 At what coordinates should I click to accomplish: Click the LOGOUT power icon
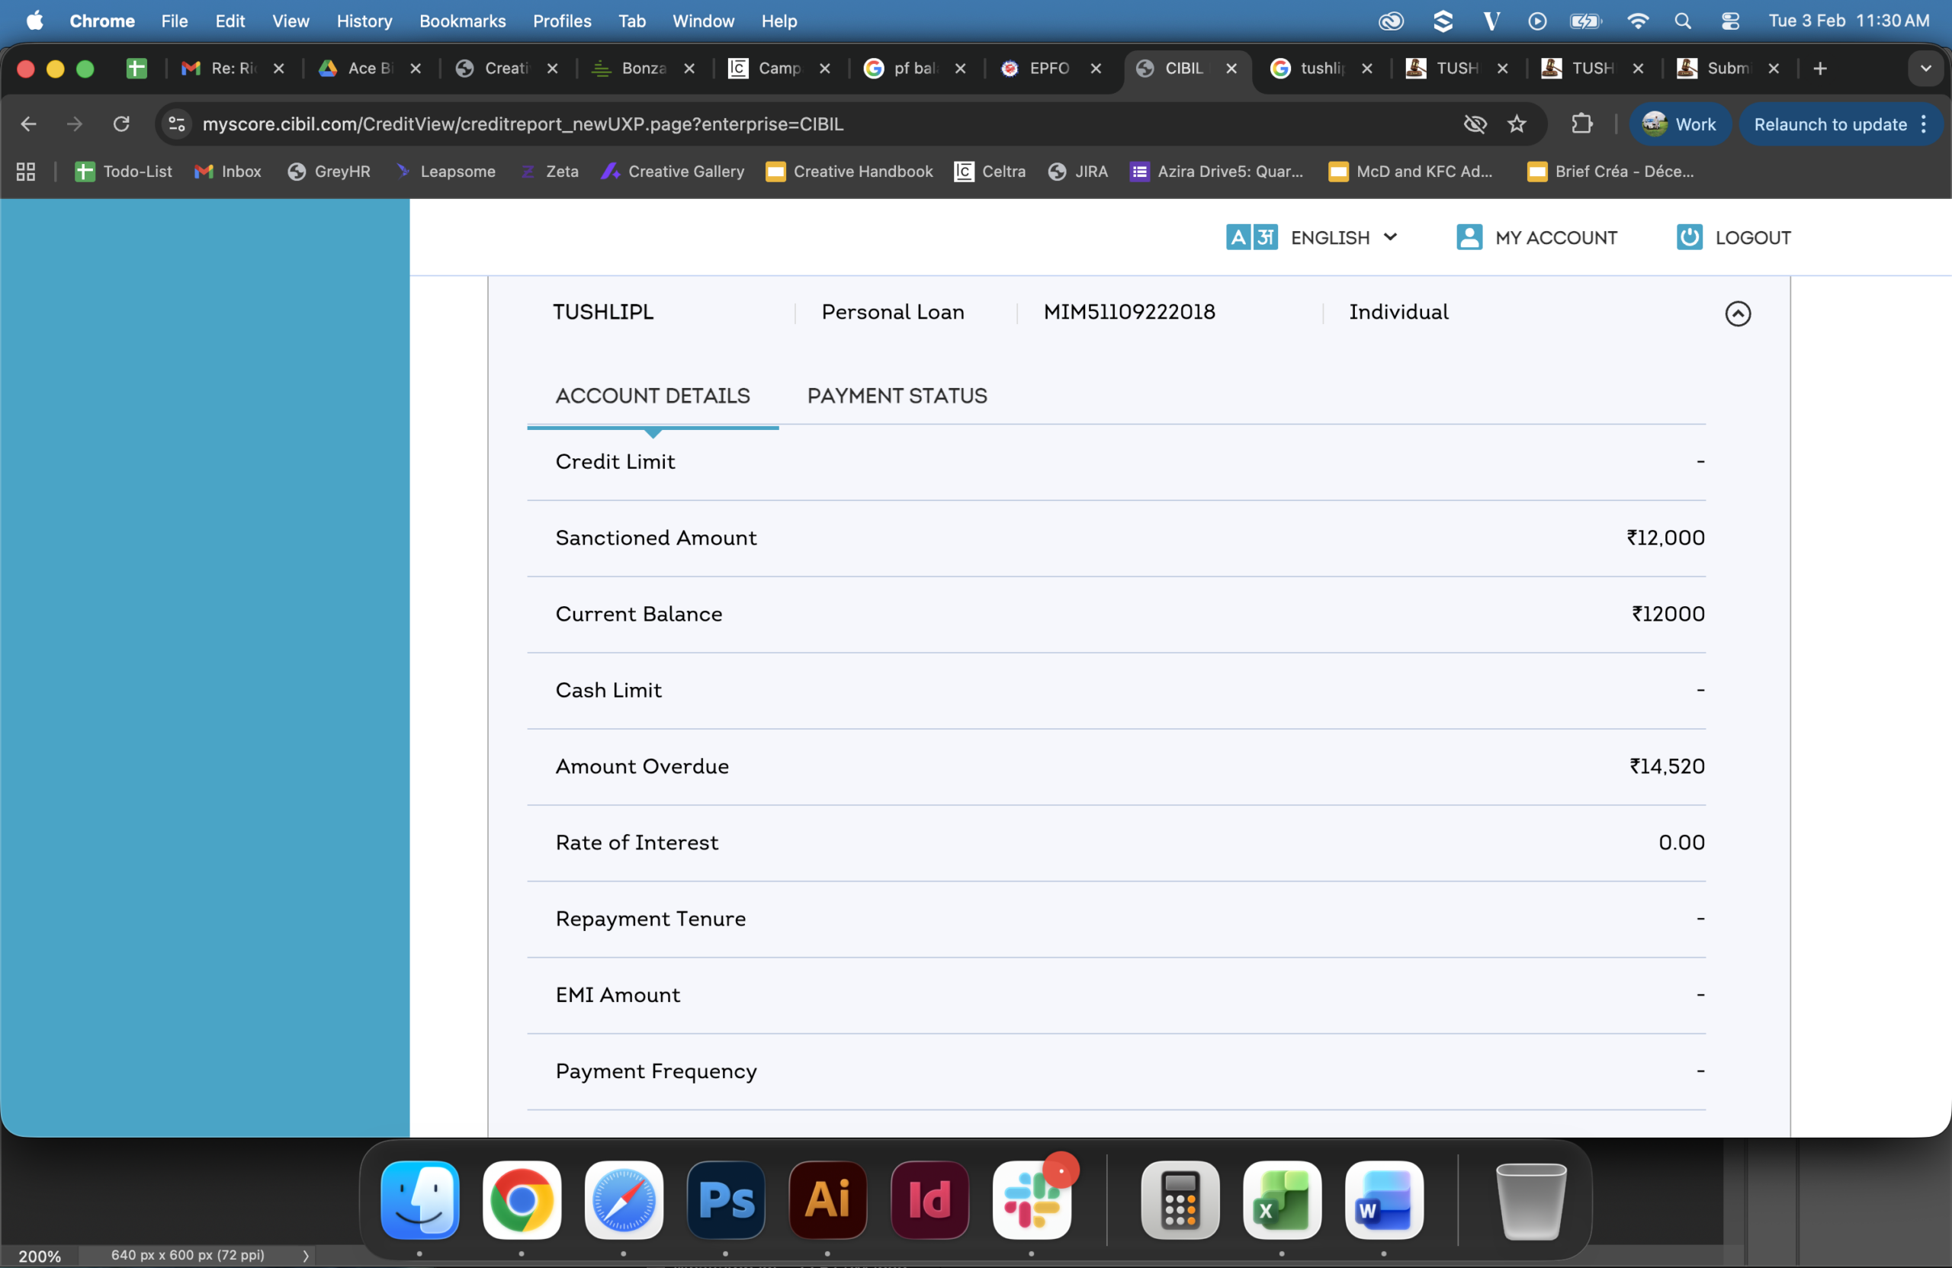pyautogui.click(x=1689, y=238)
